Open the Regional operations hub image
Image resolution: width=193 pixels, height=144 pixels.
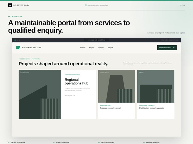40,95
